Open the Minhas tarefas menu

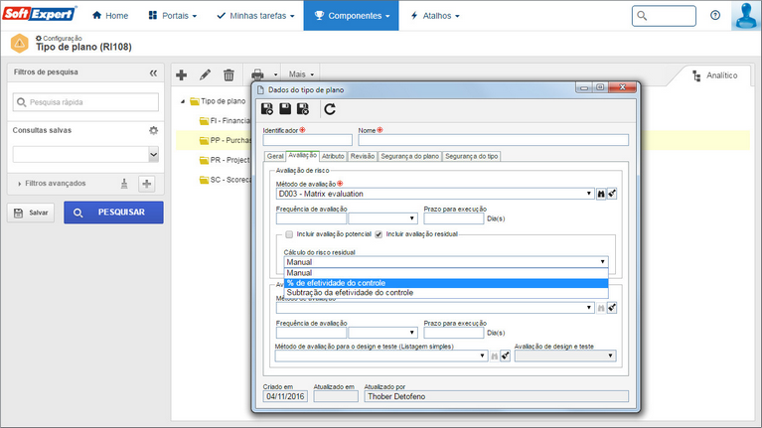[255, 16]
